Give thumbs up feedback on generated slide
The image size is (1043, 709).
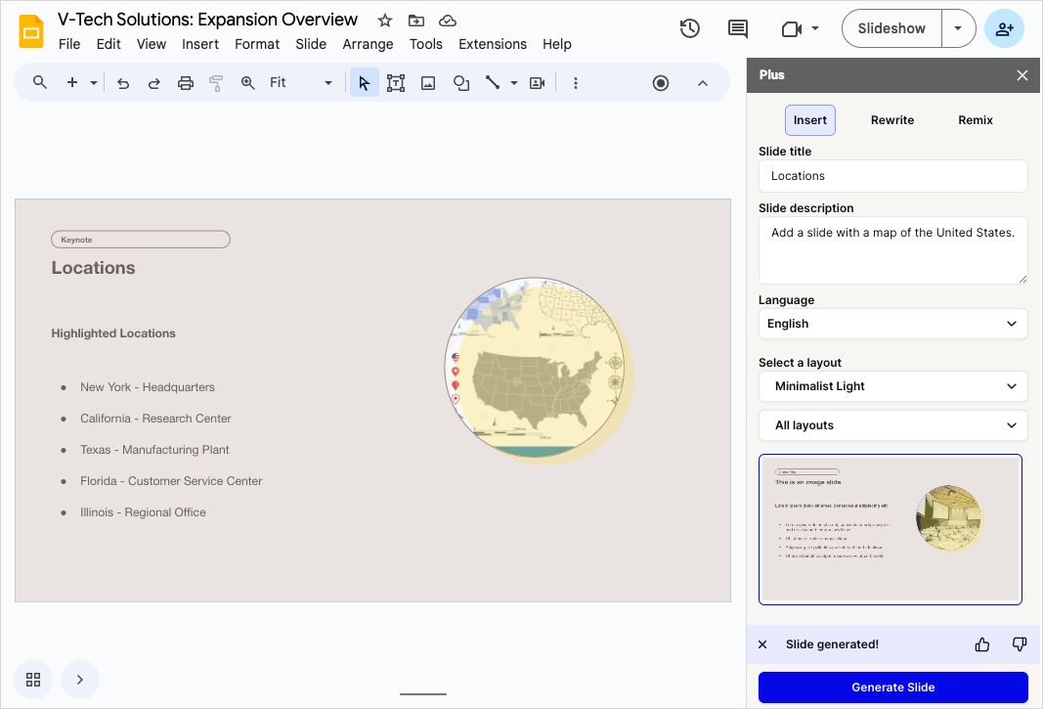click(982, 644)
